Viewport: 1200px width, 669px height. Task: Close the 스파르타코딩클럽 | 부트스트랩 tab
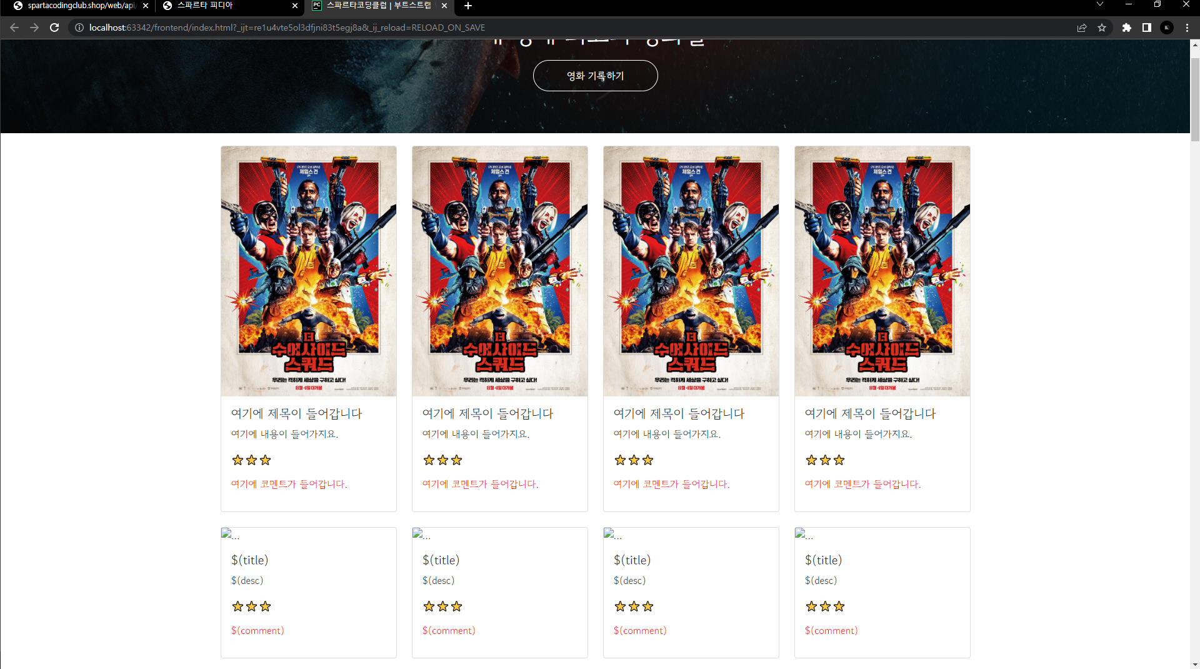444,6
